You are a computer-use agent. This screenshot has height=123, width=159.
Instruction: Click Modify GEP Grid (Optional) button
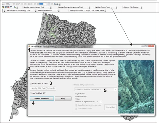coord(43,89)
